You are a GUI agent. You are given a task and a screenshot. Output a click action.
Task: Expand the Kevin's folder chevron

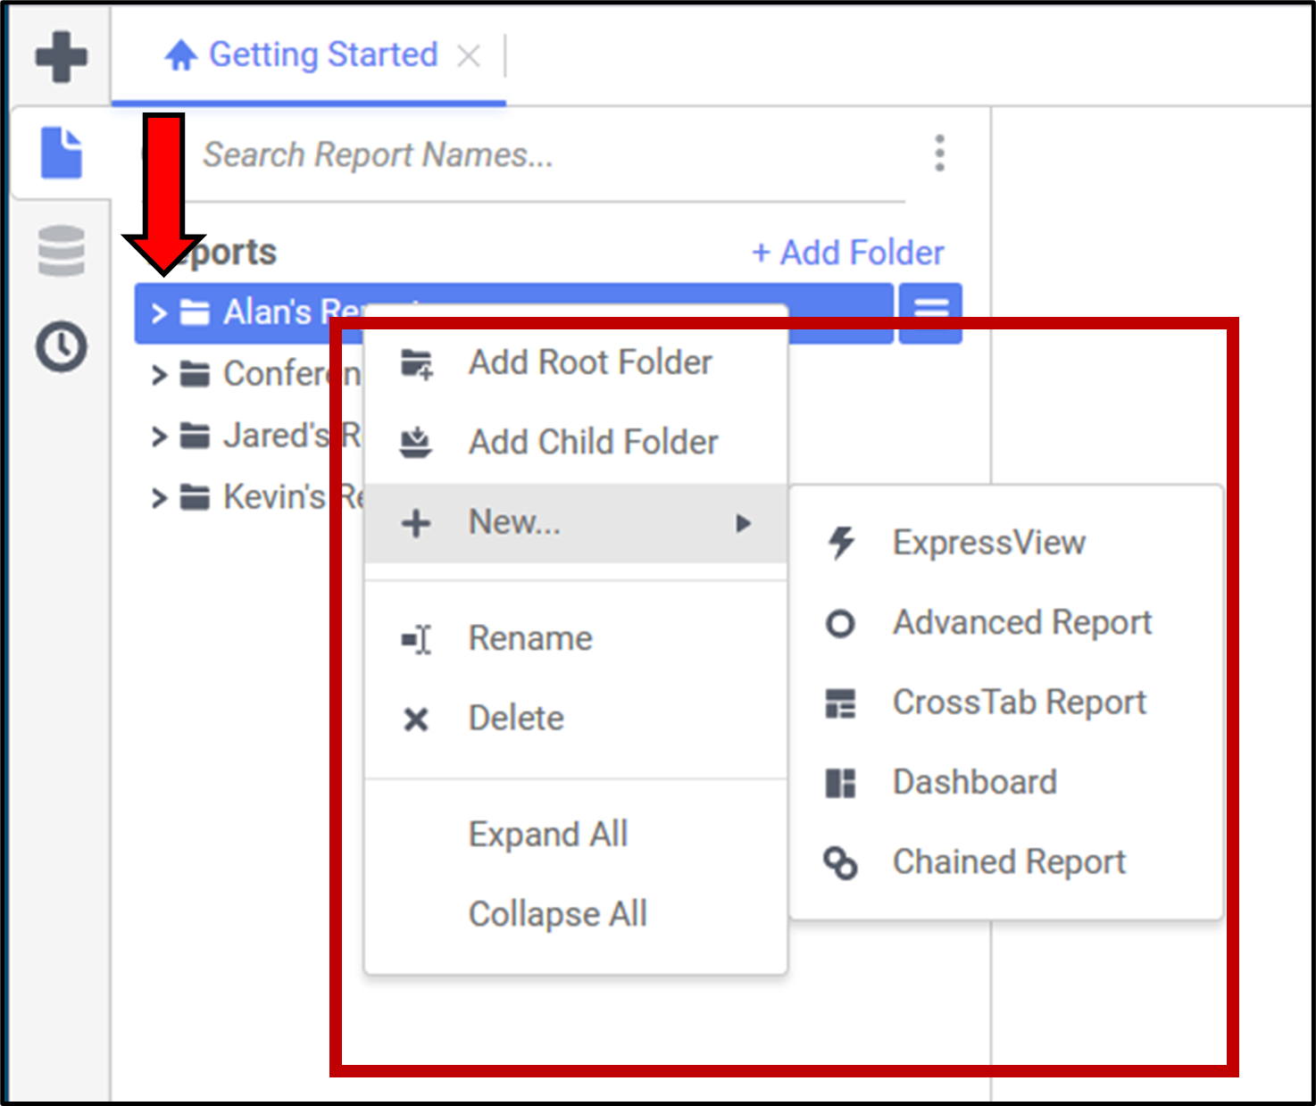(x=159, y=497)
